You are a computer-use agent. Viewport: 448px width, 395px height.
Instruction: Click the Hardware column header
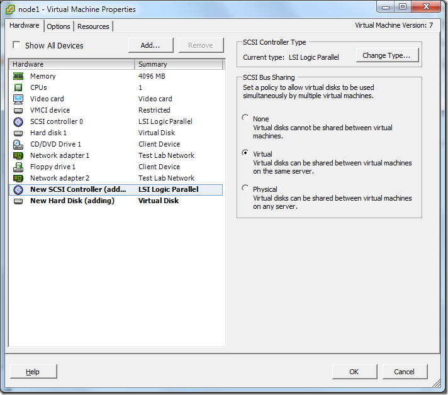tap(72, 64)
